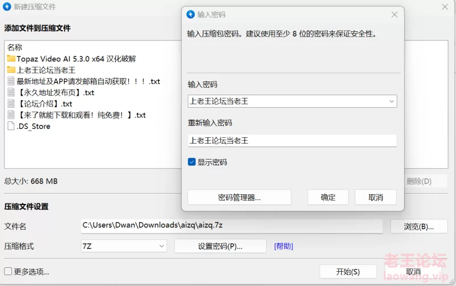
Task: Click the 开始(S) button
Action: click(348, 271)
